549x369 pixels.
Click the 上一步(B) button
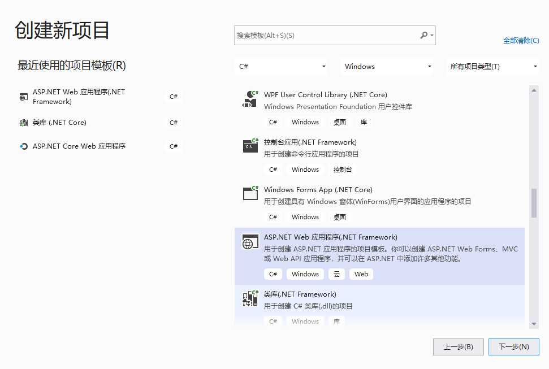[x=459, y=347]
